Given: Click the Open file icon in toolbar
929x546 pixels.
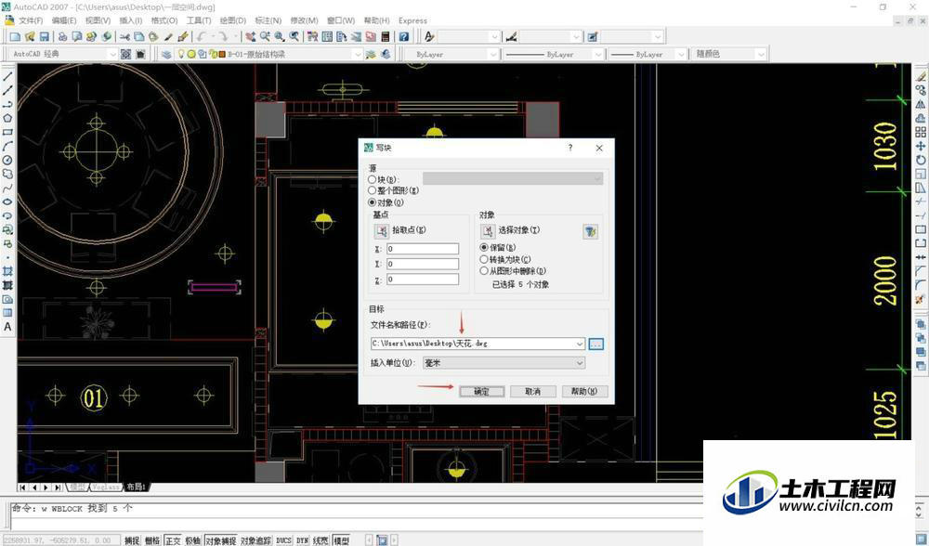Looking at the screenshot, I should tap(30, 37).
